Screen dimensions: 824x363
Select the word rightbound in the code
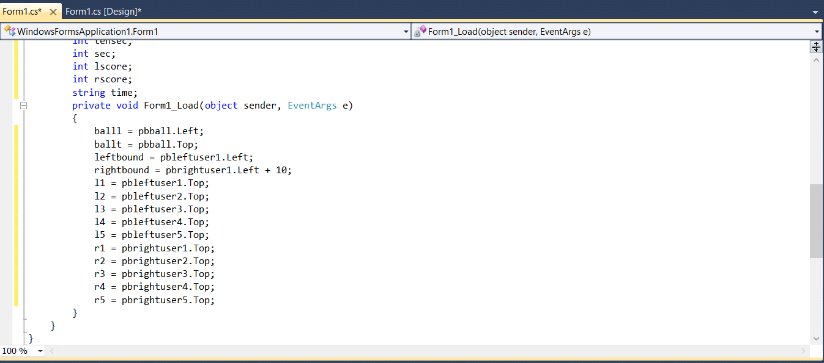(x=121, y=170)
